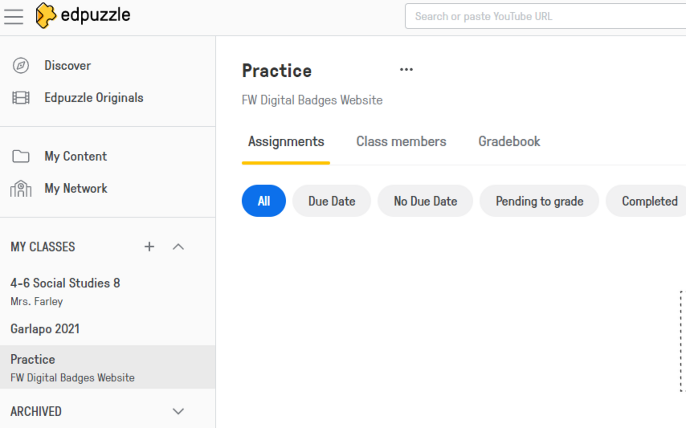The height and width of the screenshot is (428, 686).
Task: Show the Pending to grade assignments
Action: (539, 201)
